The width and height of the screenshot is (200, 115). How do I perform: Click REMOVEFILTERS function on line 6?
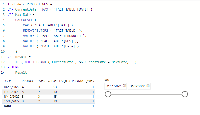tap(35, 30)
